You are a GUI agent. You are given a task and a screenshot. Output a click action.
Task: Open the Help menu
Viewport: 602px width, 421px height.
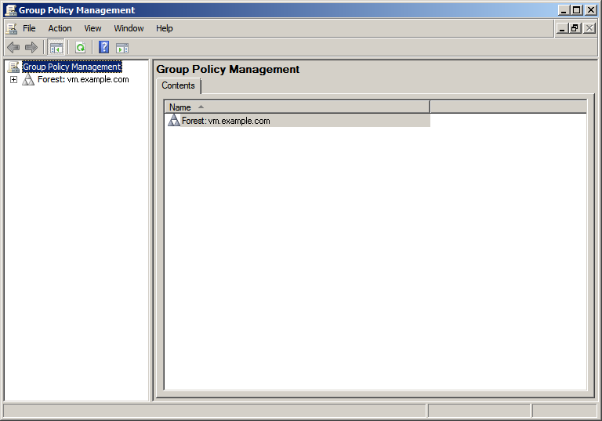165,28
